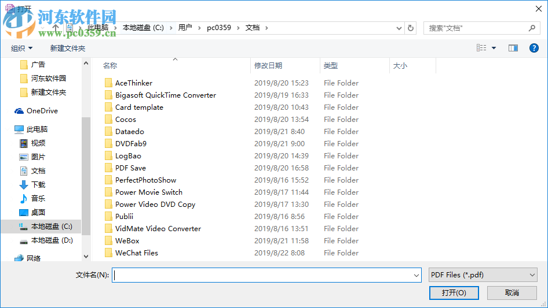548x308 pixels.
Task: Close the 打开 dialog window
Action: 539,9
